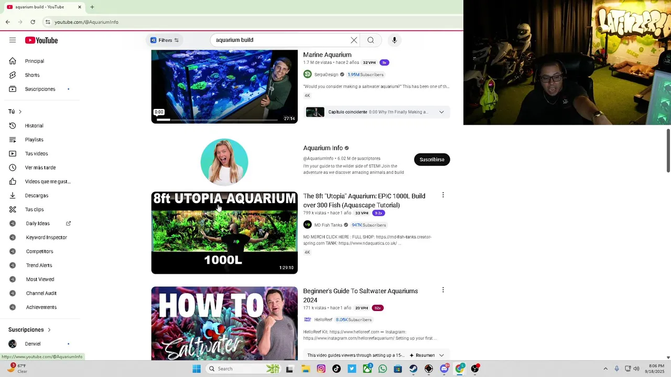Open the SerpaDesign marine aquarium thumbnail

tap(224, 86)
